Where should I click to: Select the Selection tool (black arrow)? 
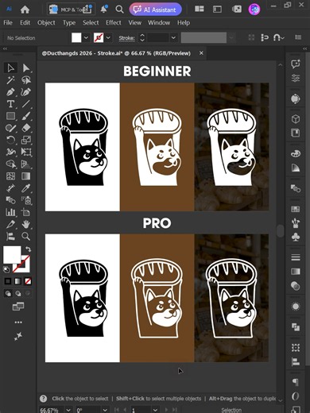tap(10, 68)
